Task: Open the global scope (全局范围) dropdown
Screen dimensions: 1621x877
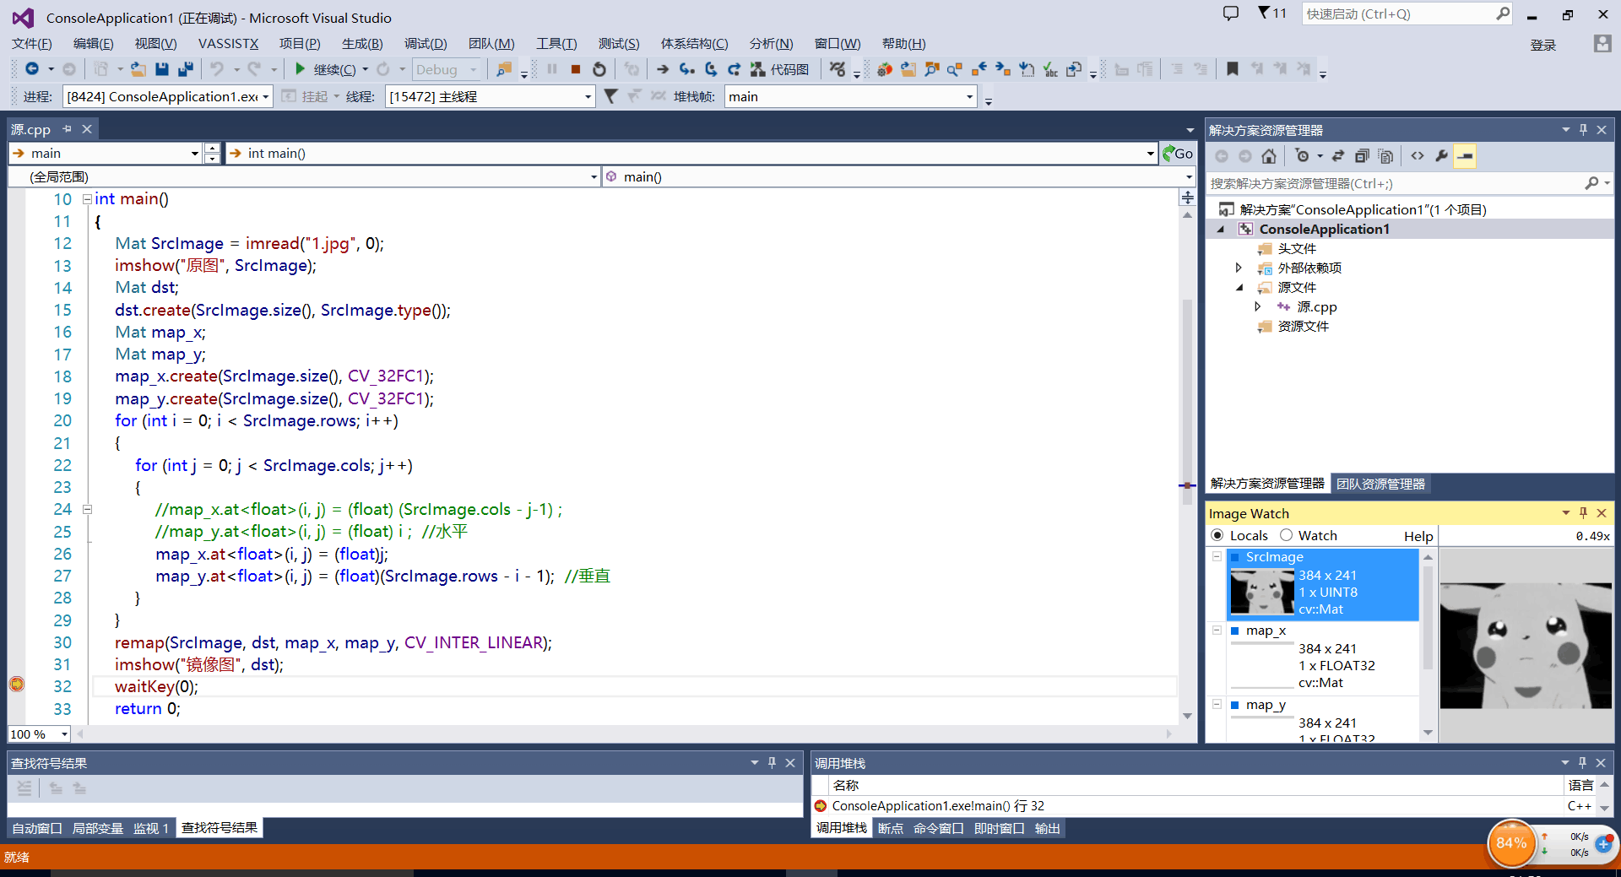Action: (594, 176)
